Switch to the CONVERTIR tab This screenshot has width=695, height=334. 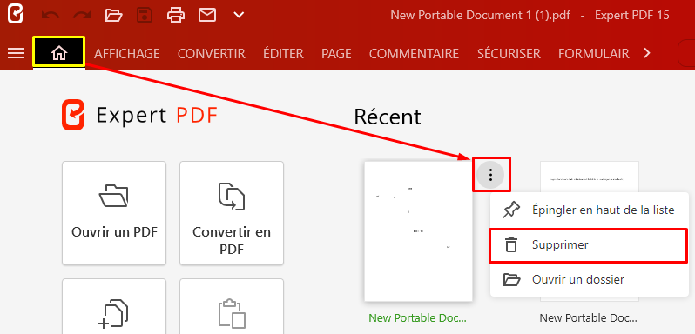click(x=212, y=54)
